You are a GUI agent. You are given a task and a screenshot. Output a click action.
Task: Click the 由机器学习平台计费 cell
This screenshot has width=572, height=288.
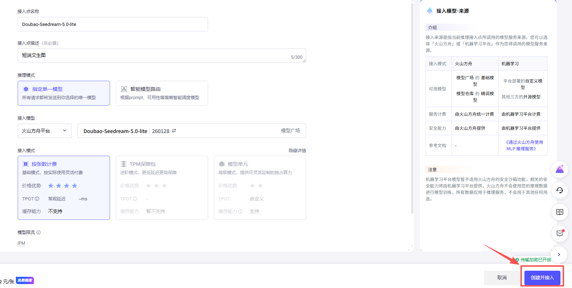point(523,114)
